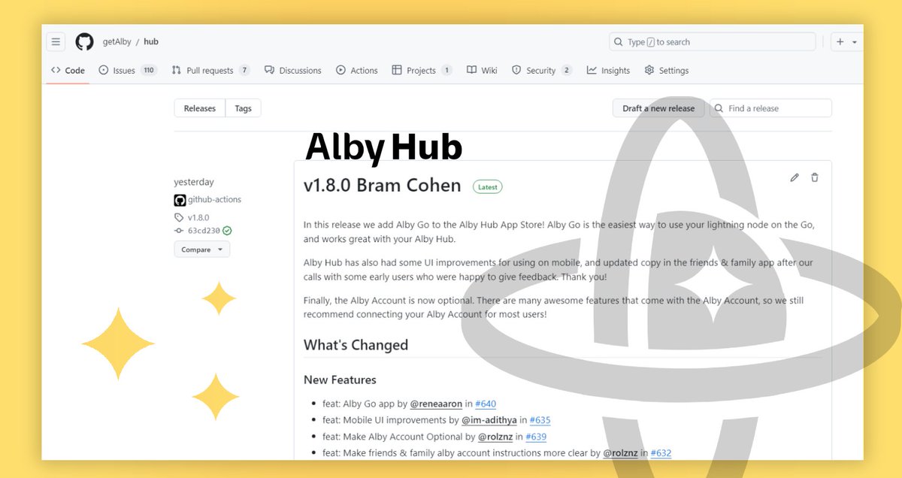The image size is (902, 478).
Task: Switch to the Projects tab
Action: click(x=422, y=71)
